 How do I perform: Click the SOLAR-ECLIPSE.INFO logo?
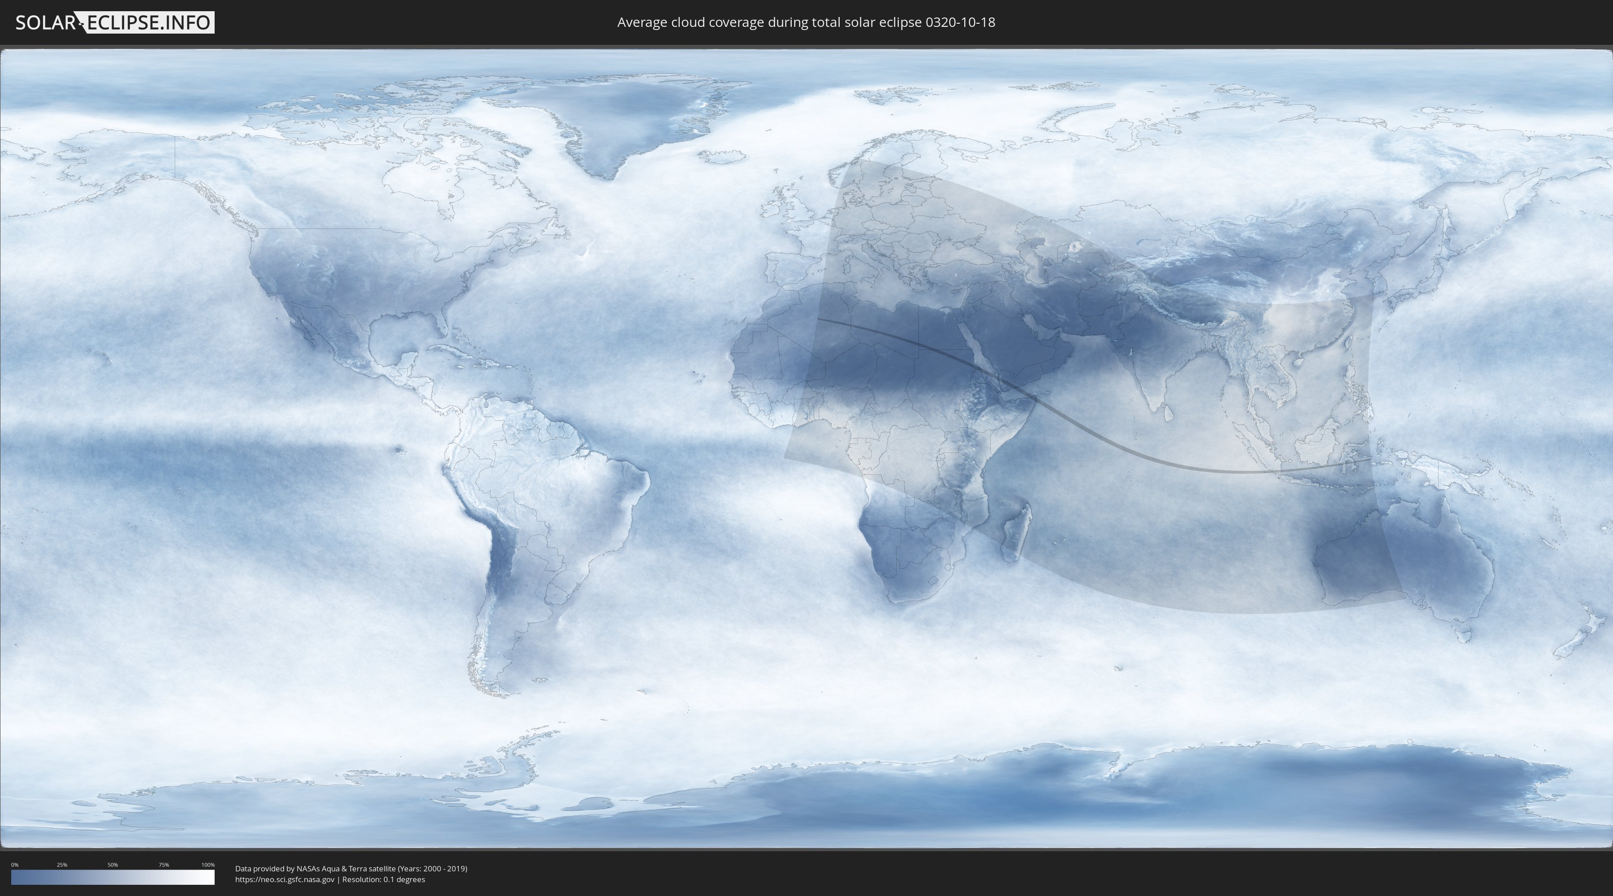115,22
